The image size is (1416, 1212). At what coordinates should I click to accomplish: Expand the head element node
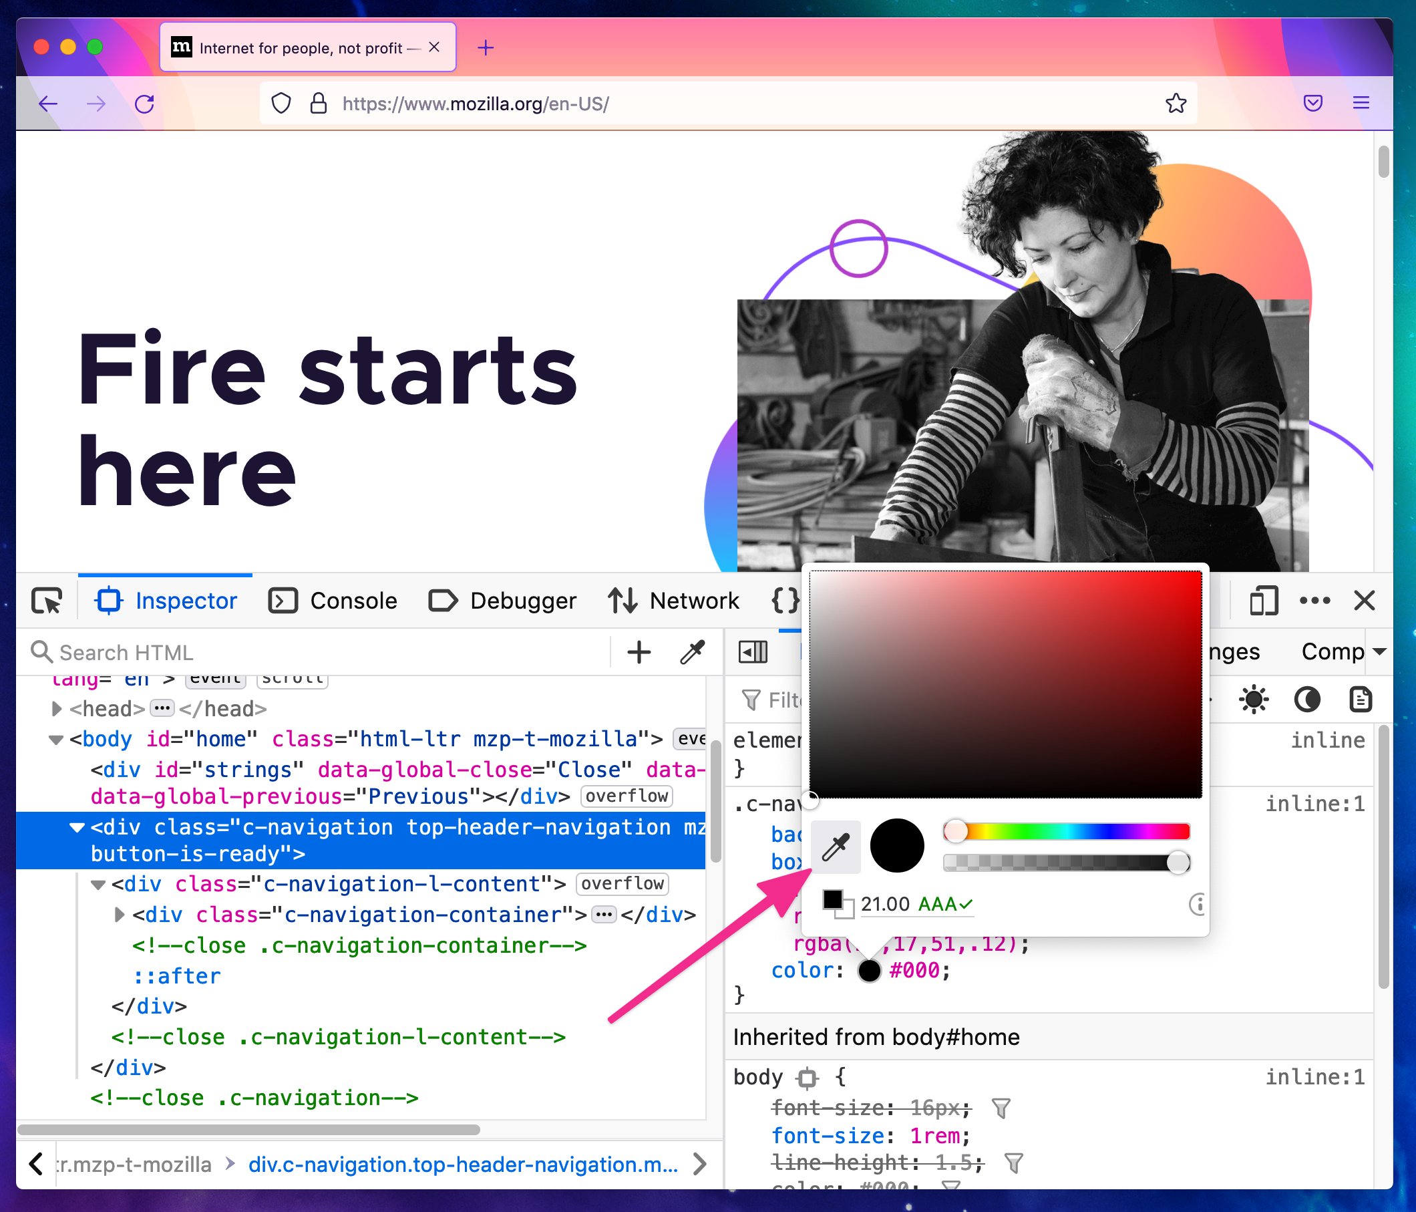tap(57, 709)
